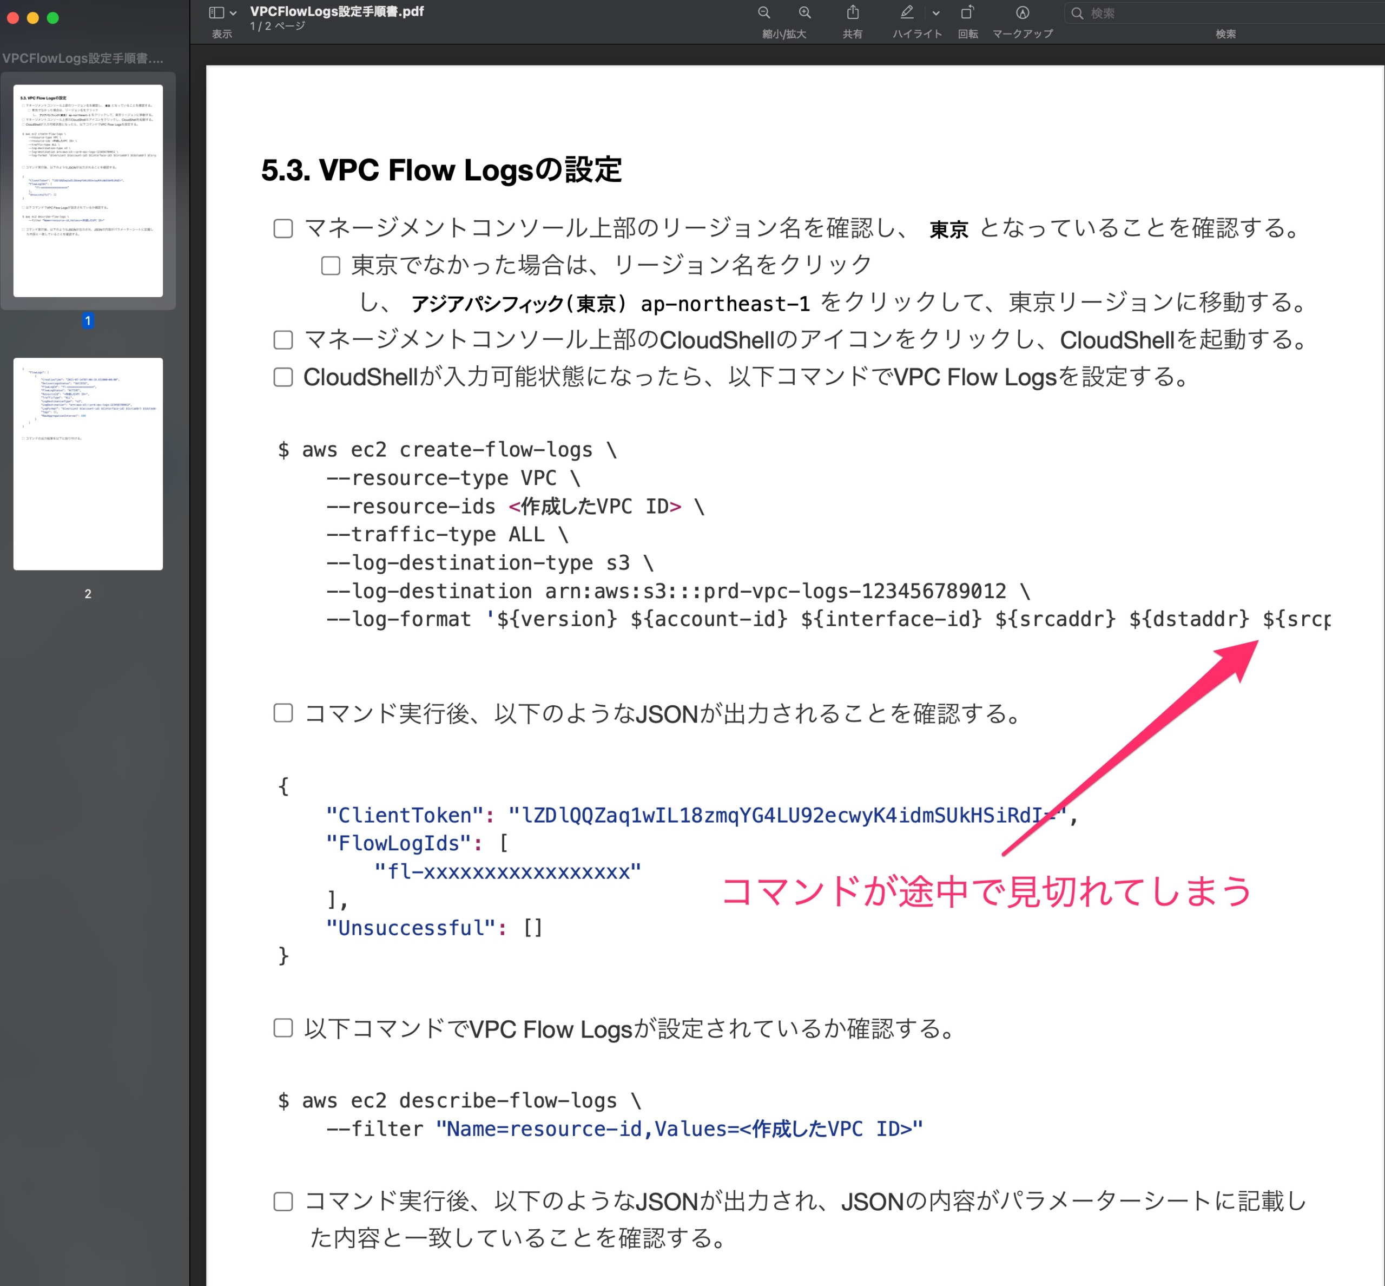This screenshot has height=1286, width=1385.
Task: Check the region name confirmation checkbox
Action: [x=283, y=228]
